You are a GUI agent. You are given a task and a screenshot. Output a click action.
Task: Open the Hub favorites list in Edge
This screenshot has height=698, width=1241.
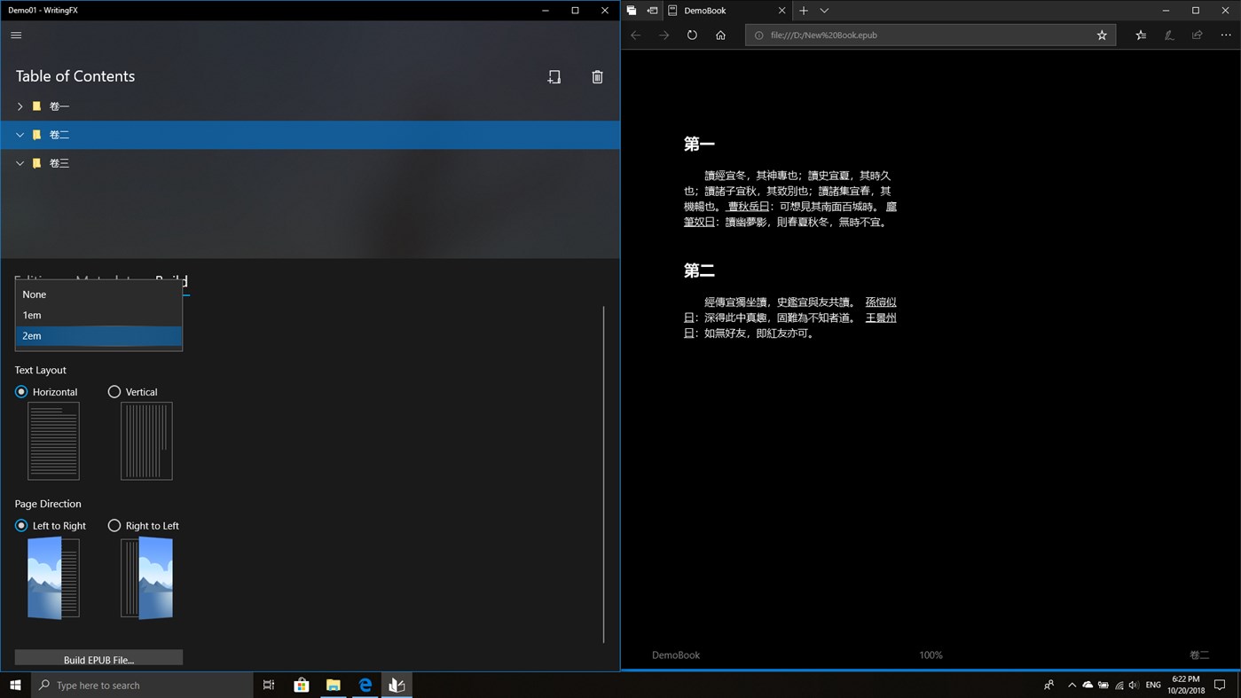[1140, 35]
